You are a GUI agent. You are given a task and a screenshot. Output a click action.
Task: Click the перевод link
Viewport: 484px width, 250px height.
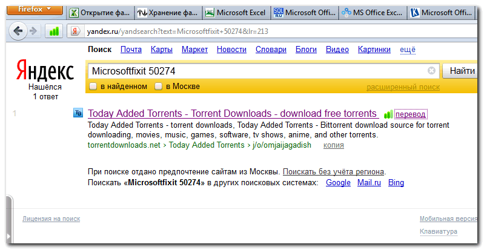click(x=411, y=114)
